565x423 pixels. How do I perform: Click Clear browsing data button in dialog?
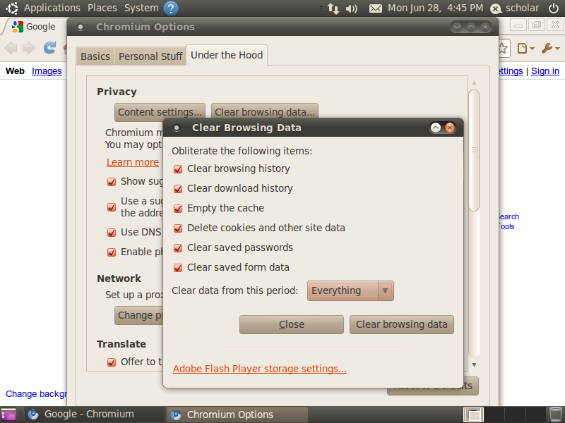tap(401, 324)
